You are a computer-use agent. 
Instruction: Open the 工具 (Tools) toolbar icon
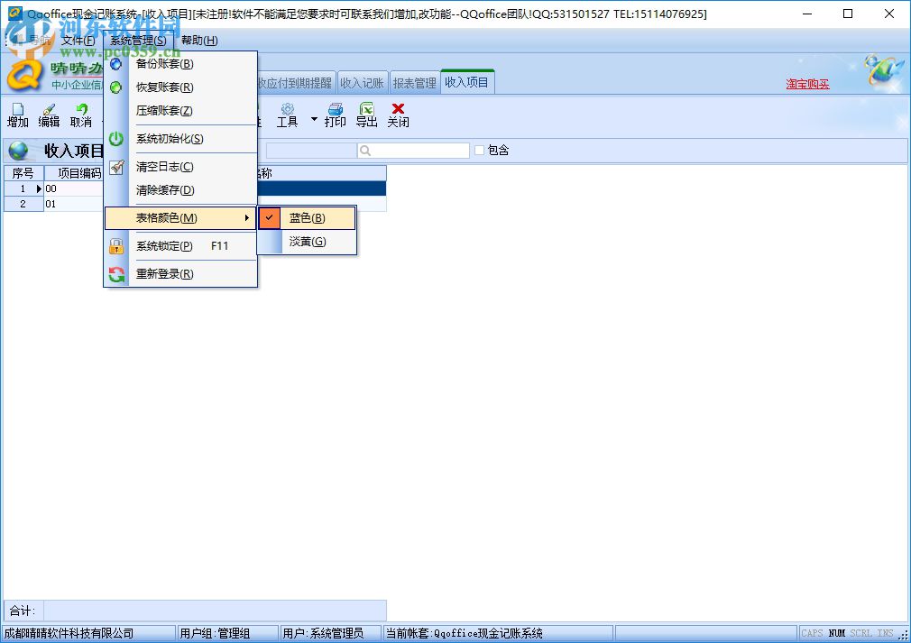click(x=288, y=115)
